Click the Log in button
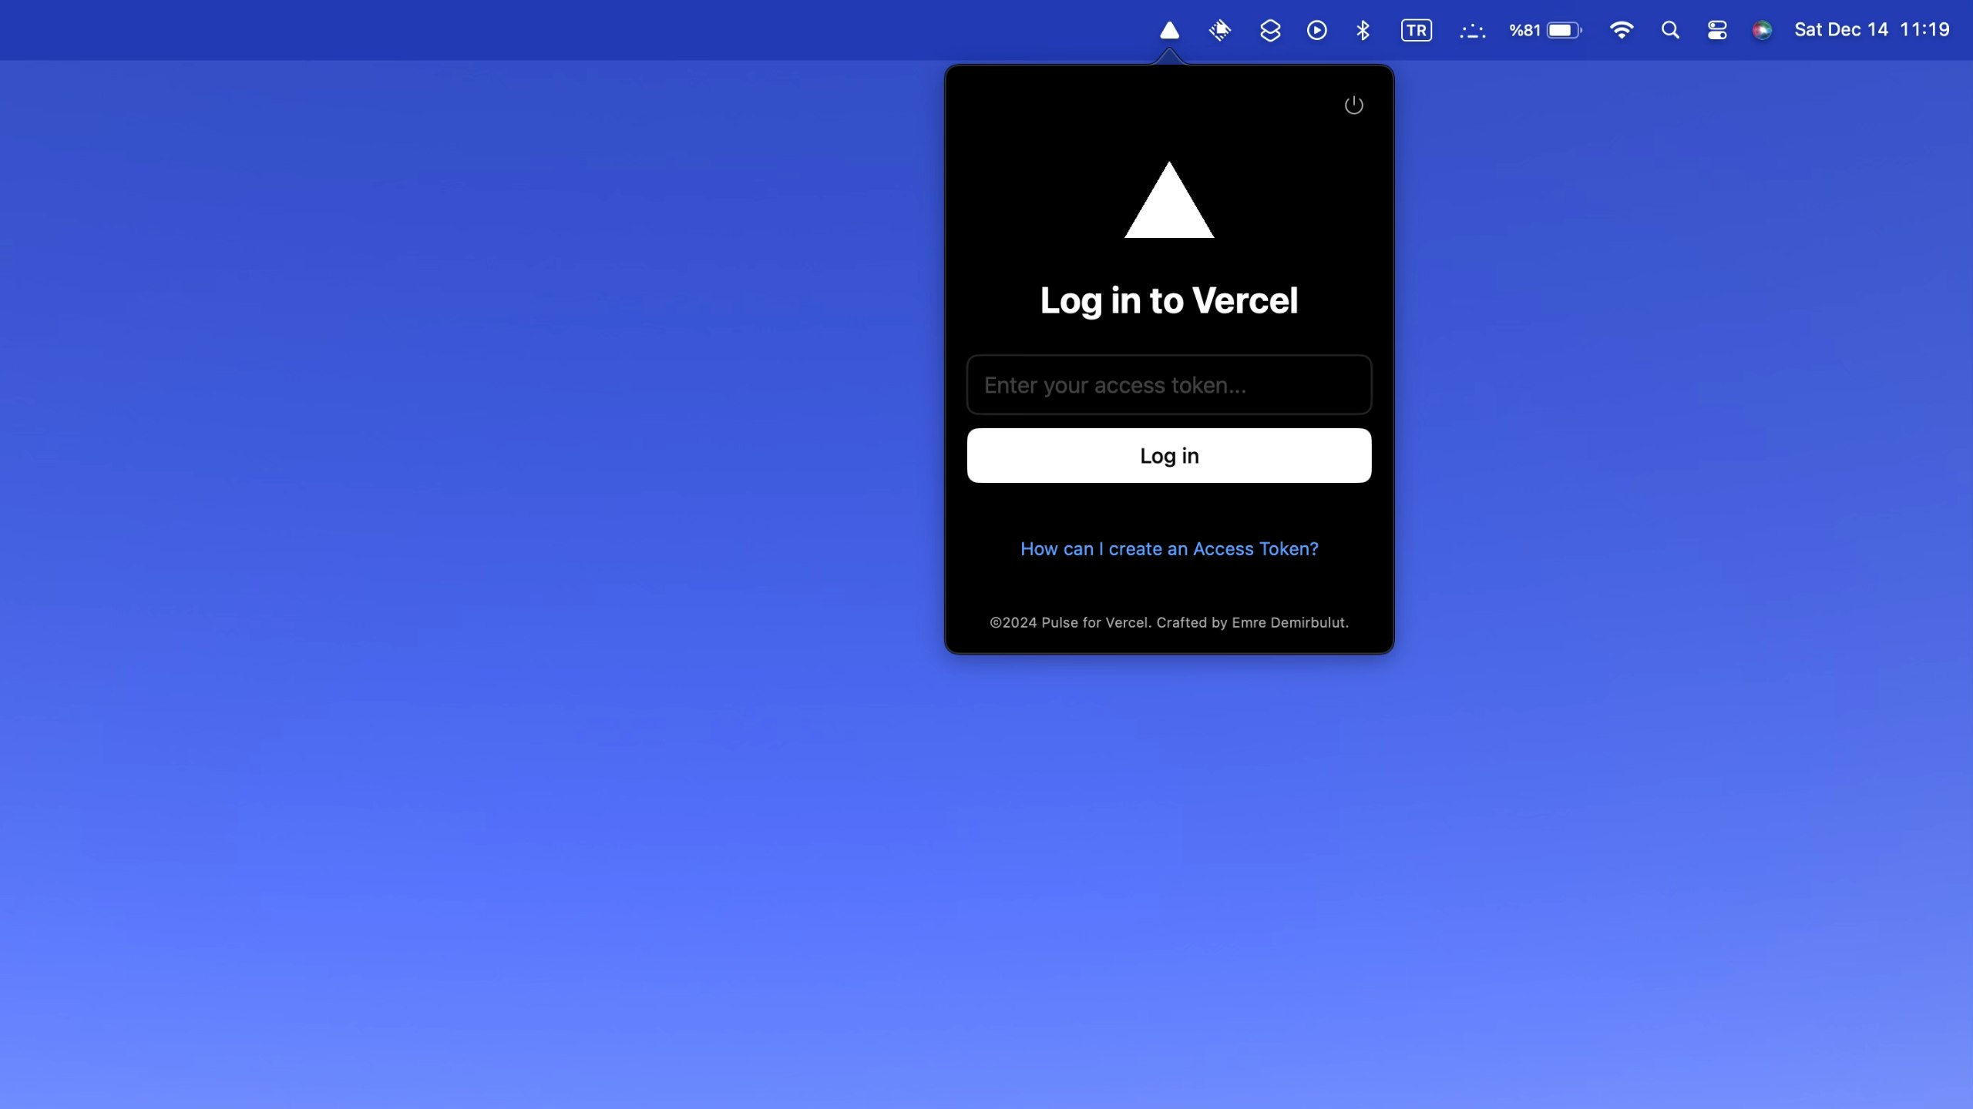Screen dimensions: 1973x1109 click(x=1169, y=455)
